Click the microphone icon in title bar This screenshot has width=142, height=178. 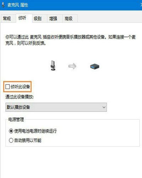click(3, 5)
